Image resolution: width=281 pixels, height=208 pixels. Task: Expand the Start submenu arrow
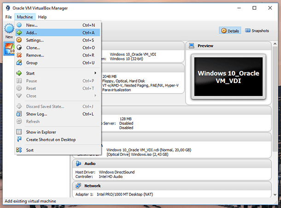coord(95,73)
